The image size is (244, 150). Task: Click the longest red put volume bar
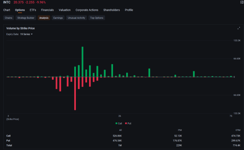75,93
